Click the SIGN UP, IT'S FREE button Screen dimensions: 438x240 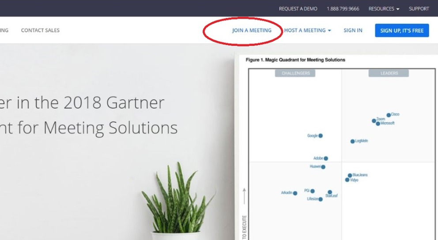pyautogui.click(x=402, y=30)
